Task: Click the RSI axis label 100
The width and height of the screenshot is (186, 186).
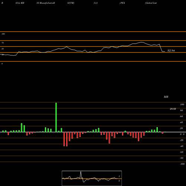Action: tap(3, 34)
